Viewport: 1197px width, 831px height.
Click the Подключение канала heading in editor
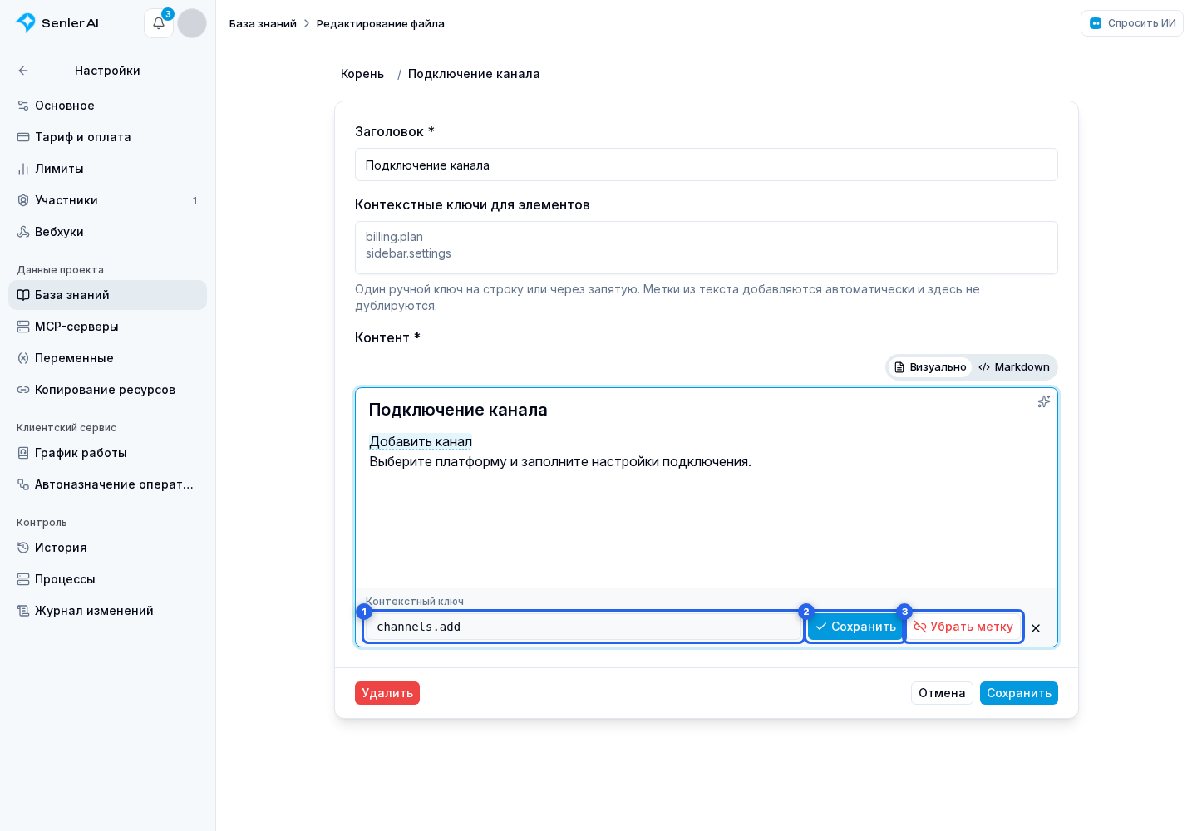click(458, 410)
